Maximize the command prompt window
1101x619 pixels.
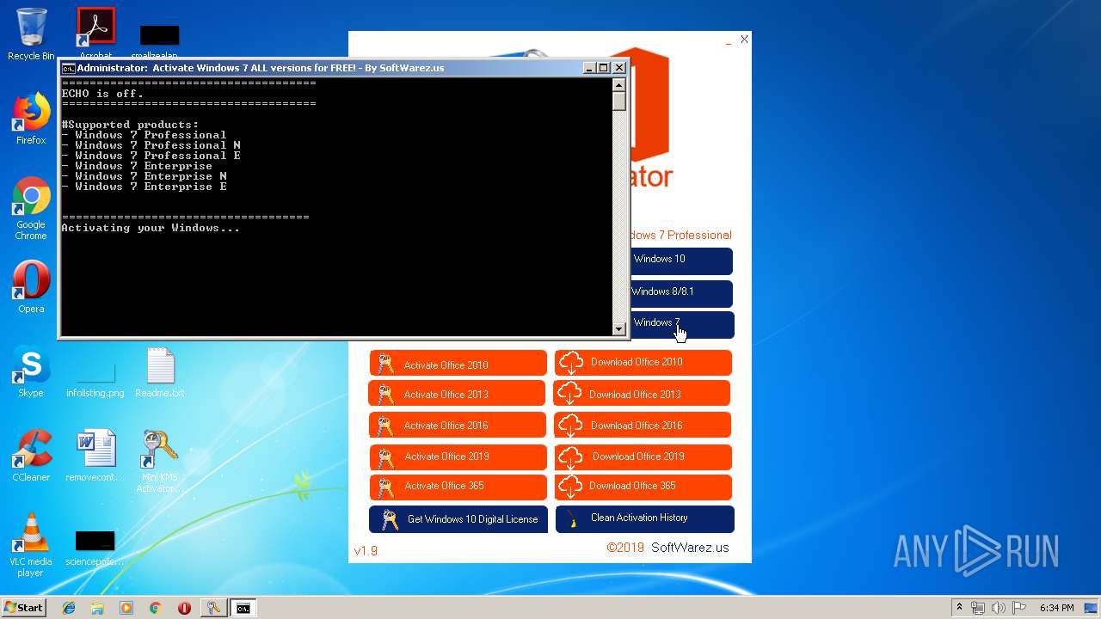tap(604, 68)
